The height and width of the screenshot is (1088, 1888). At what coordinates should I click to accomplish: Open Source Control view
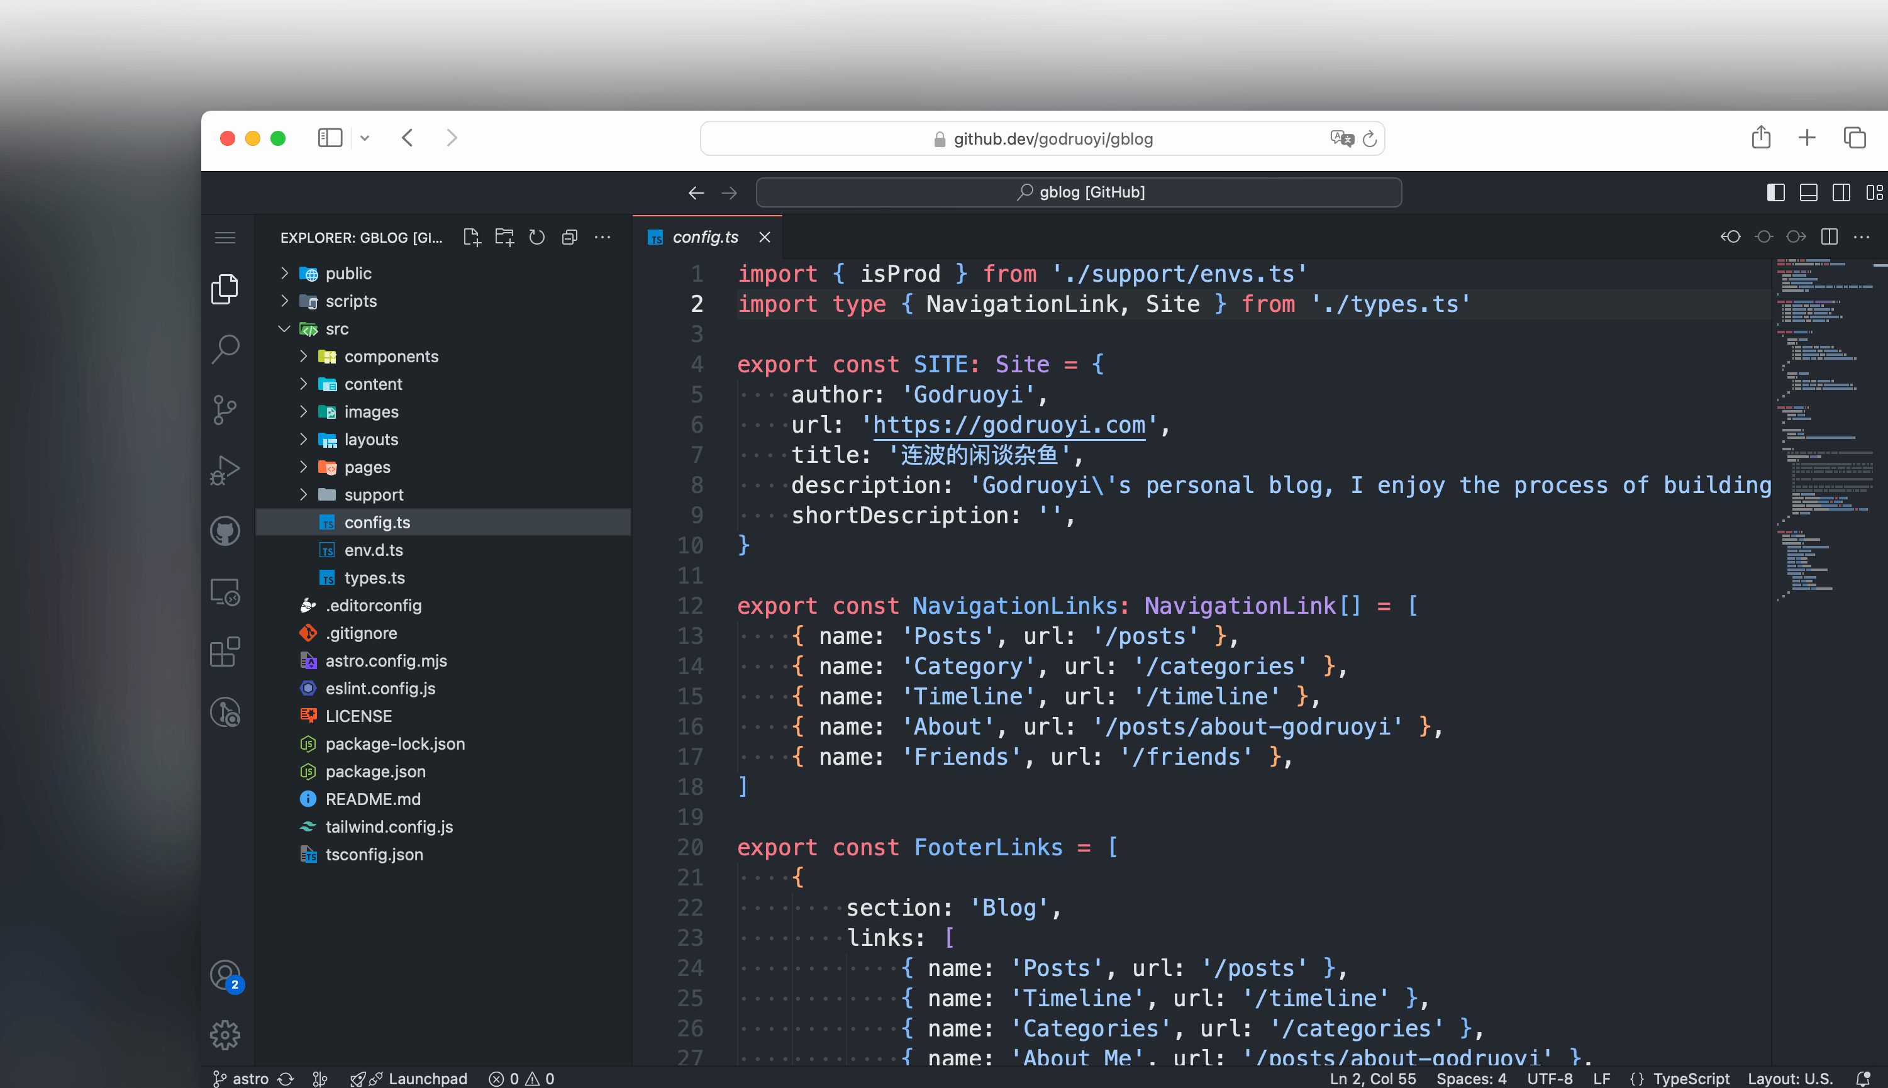click(x=225, y=409)
